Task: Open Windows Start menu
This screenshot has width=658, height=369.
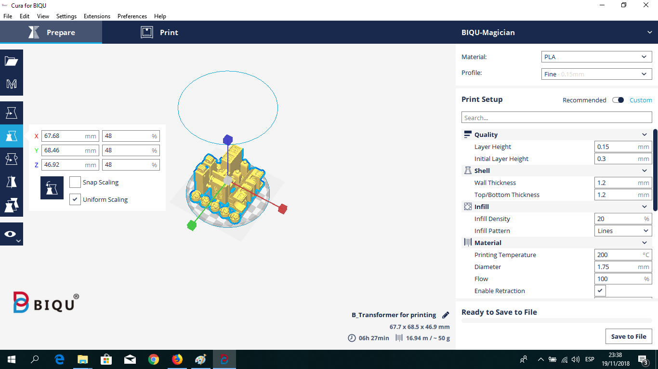Action: [12, 359]
